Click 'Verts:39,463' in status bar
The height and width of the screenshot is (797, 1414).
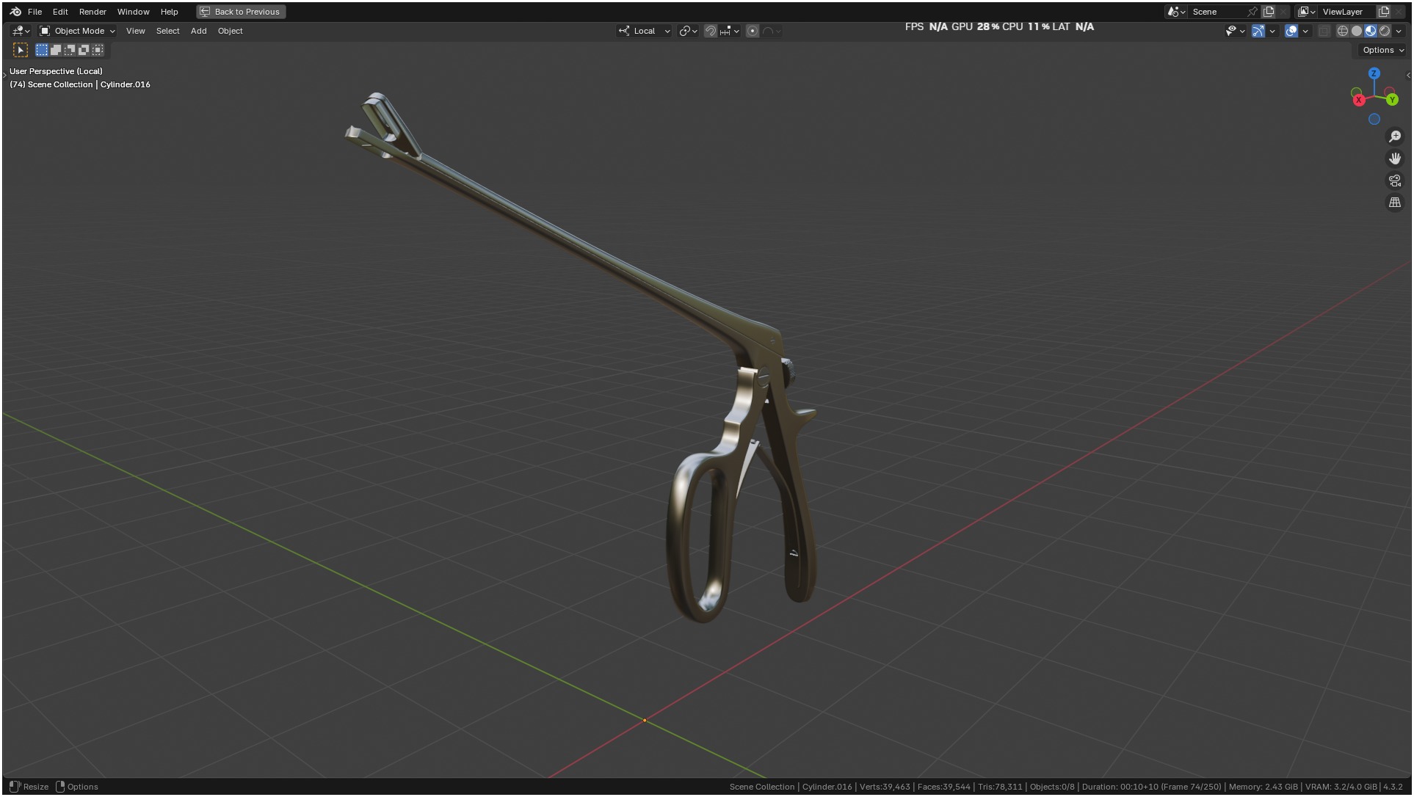tap(885, 787)
